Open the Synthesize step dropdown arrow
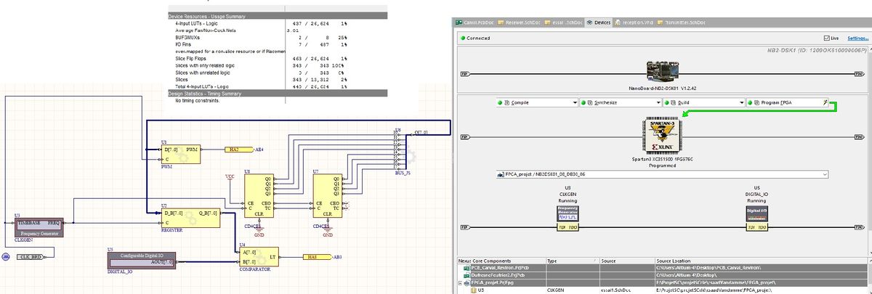 pos(658,103)
